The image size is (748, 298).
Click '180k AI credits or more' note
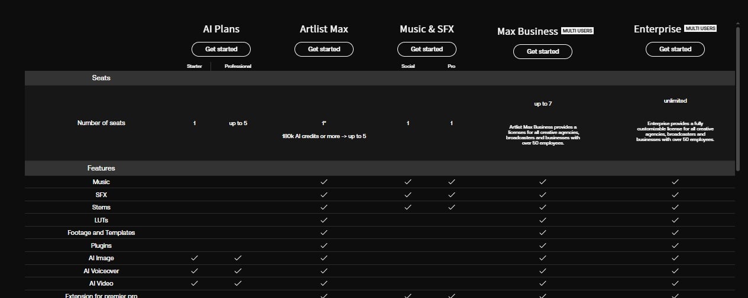(324, 136)
